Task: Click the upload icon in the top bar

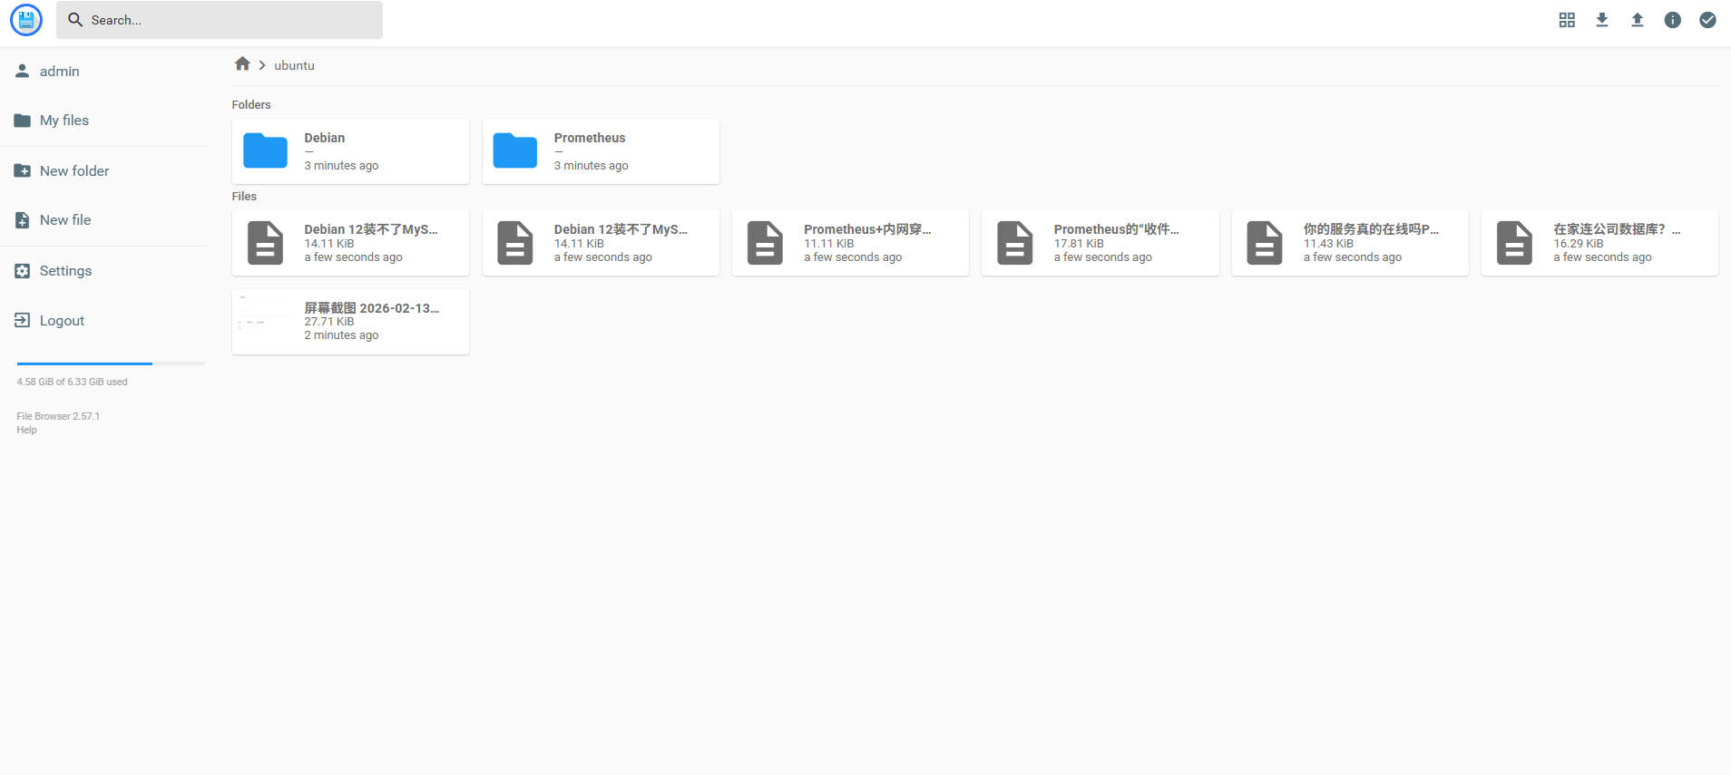Action: coord(1638,20)
